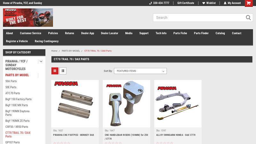
Task: Expand Piranha / YCF / Sunday Motorcycles category
Action: coord(41,61)
